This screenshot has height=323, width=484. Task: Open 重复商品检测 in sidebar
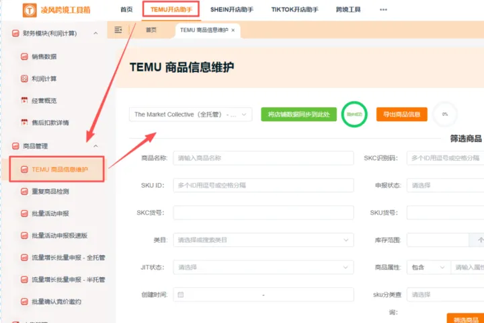coord(50,191)
